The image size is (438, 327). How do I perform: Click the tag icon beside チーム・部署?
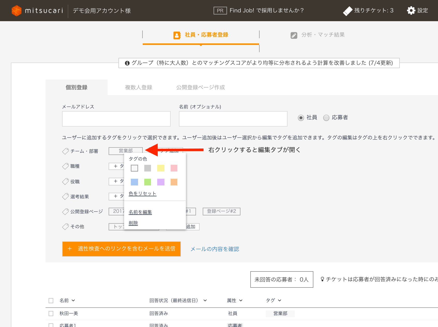click(x=65, y=151)
